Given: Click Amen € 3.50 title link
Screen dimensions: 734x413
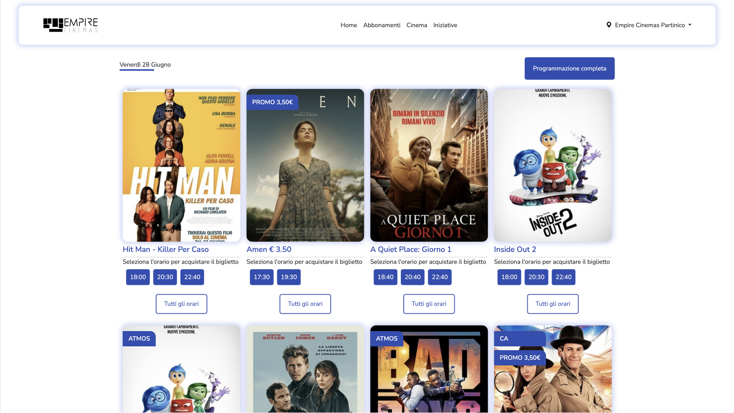Looking at the screenshot, I should click(x=269, y=250).
